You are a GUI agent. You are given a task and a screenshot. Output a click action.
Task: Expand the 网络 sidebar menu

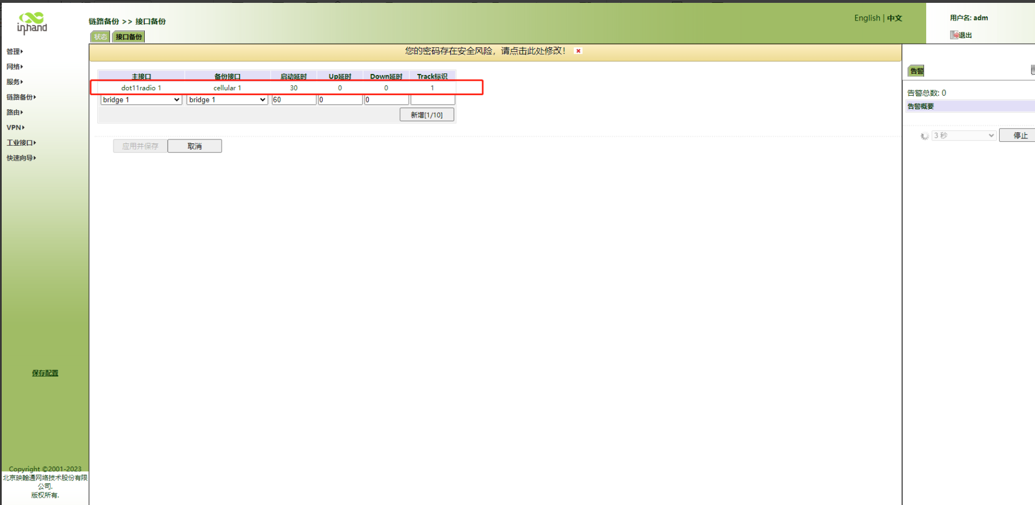[x=15, y=67]
